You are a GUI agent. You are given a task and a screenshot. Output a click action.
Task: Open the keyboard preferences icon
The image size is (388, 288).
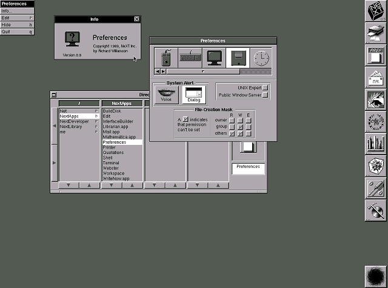(x=190, y=58)
